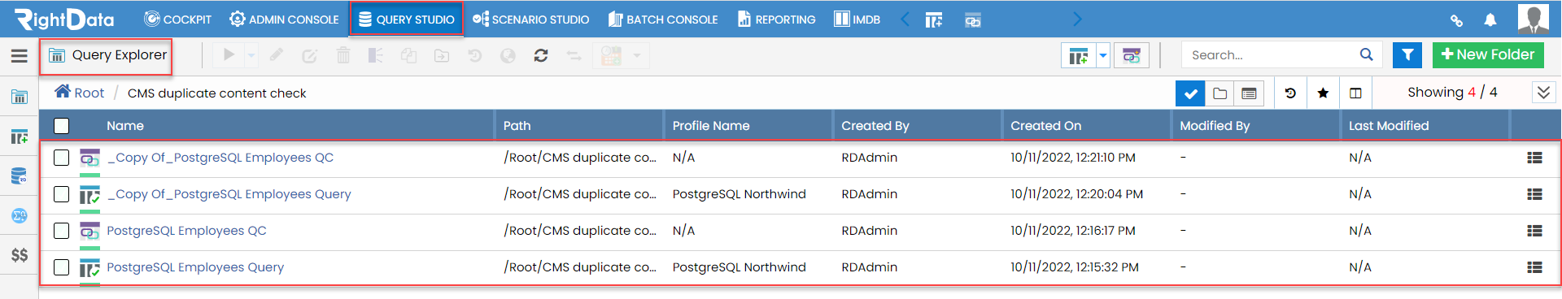The image size is (1562, 299).
Task: Click the column layout icon
Action: [1355, 93]
